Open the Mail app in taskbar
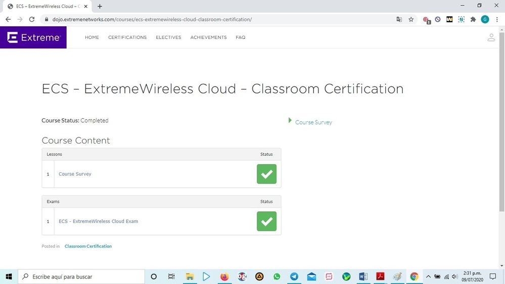Screen dimensions: 505x284 311,276
